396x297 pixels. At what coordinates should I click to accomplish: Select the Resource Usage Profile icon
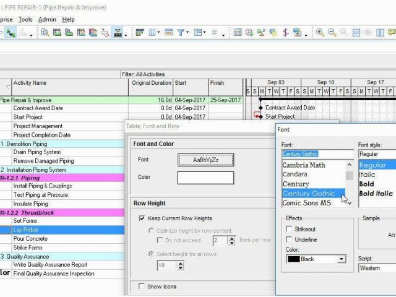click(x=93, y=33)
